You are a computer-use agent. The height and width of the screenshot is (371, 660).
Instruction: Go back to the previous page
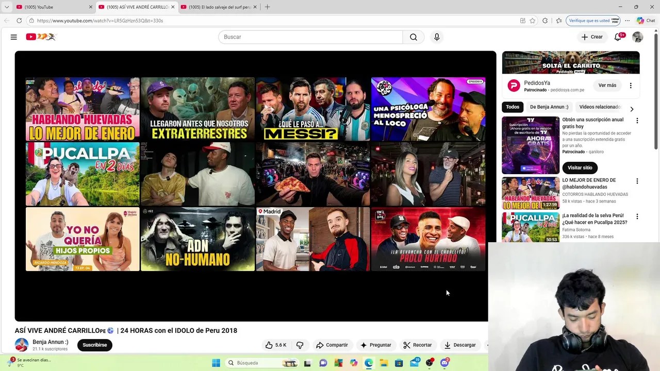pos(7,21)
